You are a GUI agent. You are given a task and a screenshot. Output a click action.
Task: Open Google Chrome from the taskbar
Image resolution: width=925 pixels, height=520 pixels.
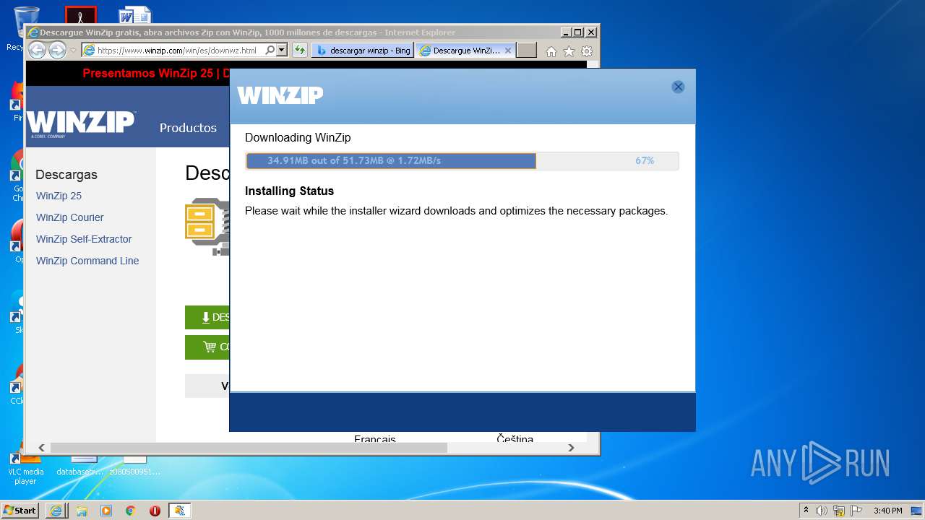131,511
